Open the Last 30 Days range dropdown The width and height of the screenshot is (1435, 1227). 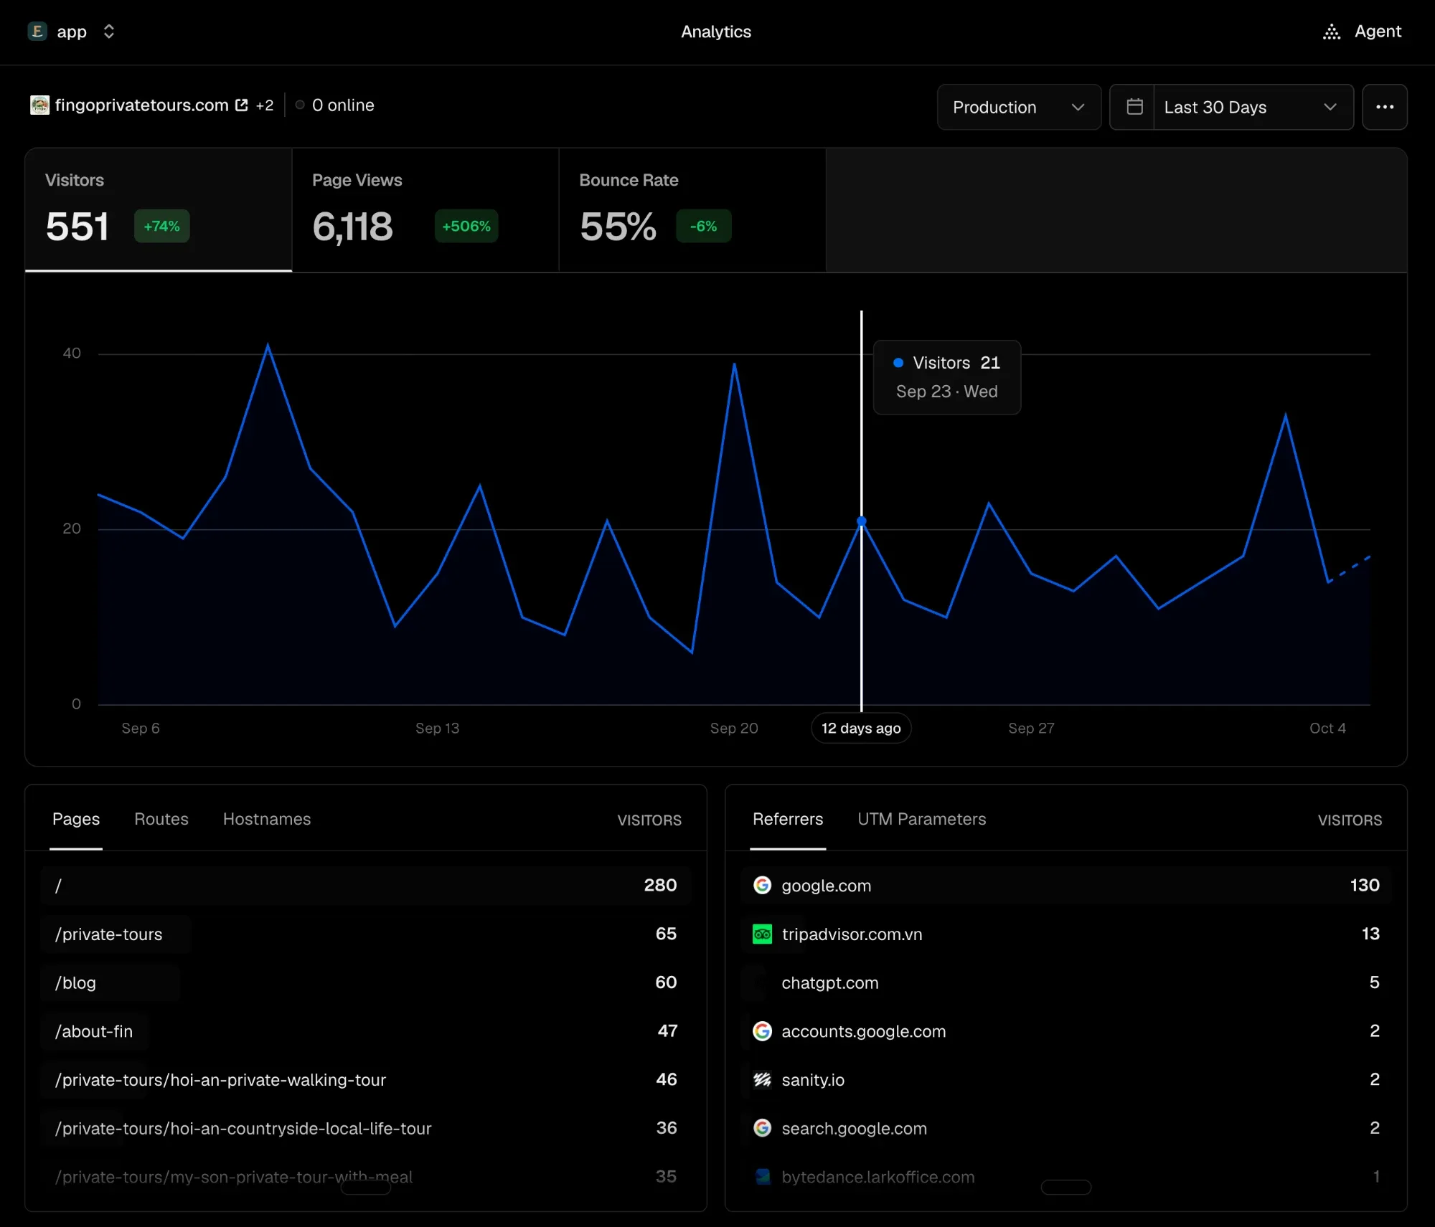(x=1253, y=107)
